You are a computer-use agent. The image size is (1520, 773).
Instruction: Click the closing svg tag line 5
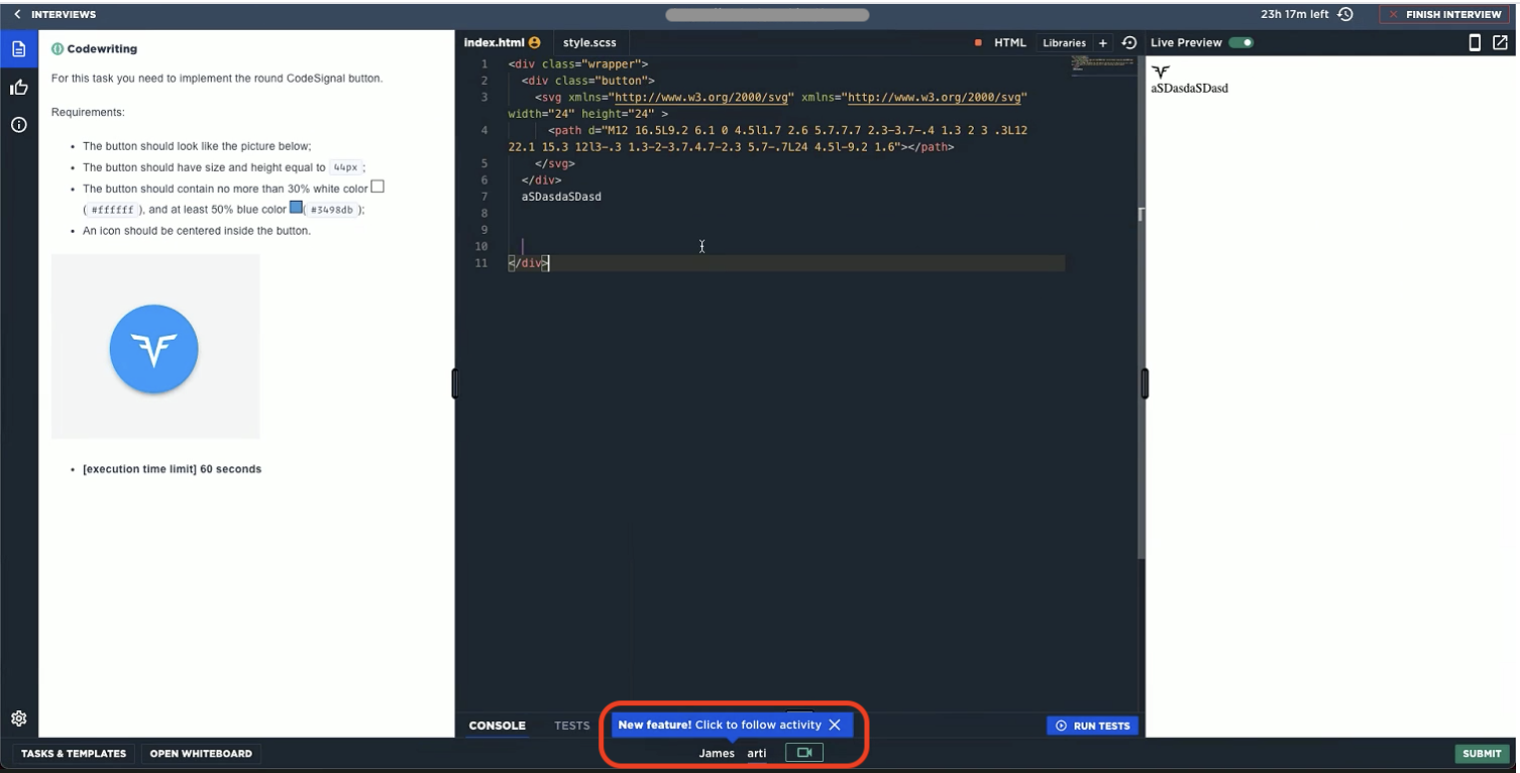tap(555, 163)
